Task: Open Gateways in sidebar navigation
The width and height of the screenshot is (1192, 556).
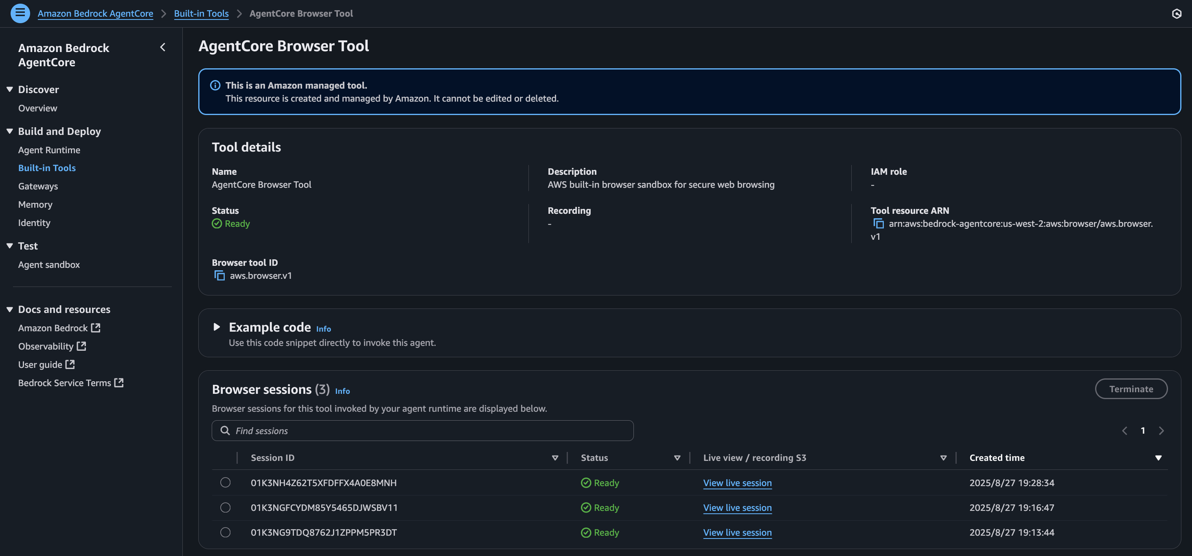Action: click(38, 186)
